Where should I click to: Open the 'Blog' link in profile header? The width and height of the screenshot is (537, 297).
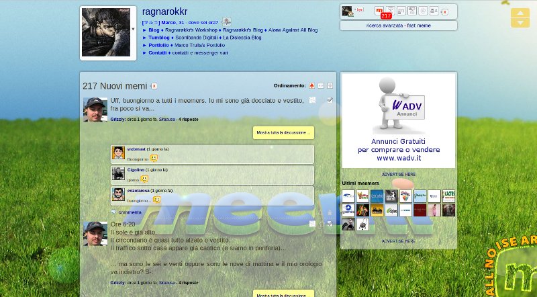(x=154, y=30)
